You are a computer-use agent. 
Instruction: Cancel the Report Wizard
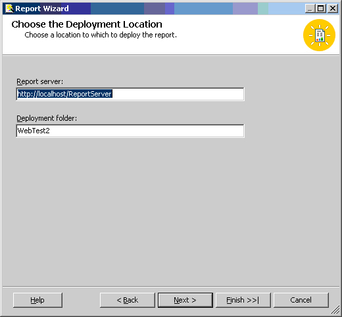[301, 300]
